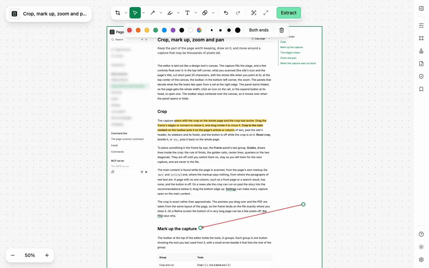429x268 pixels.
Task: Open the sliders settings panel on rail
Action: click(421, 25)
